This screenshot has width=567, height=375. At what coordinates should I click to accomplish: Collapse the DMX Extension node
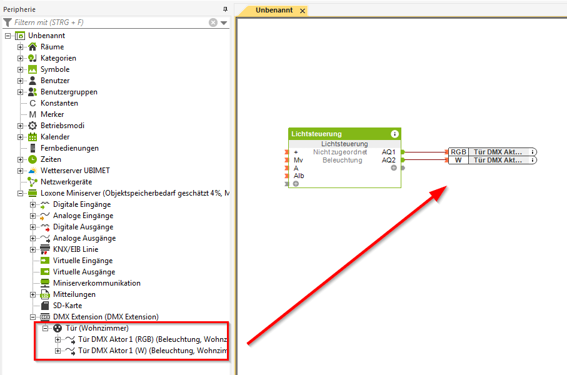(33, 317)
